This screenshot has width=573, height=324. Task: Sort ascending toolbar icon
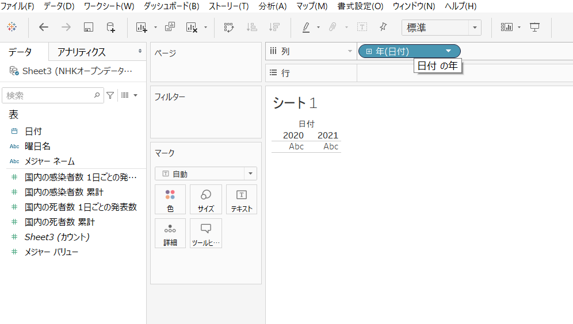[x=251, y=27]
